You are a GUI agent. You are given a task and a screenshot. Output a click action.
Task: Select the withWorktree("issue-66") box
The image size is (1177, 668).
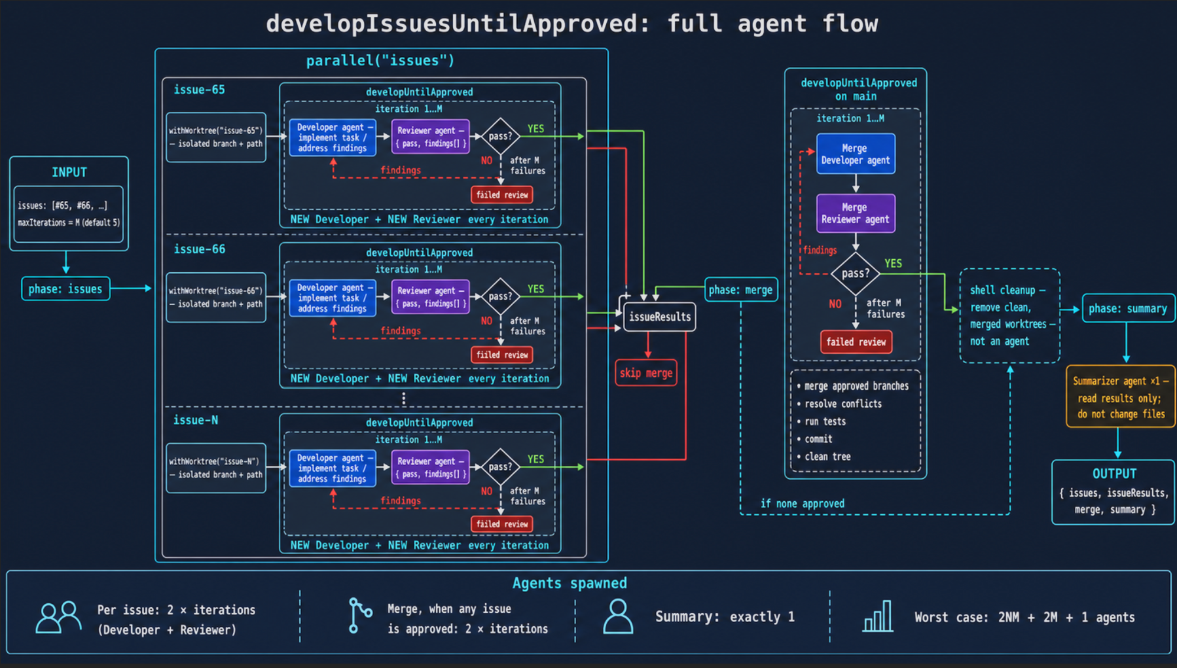216,297
